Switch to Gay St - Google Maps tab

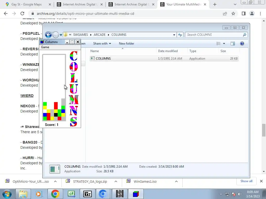click(26, 4)
